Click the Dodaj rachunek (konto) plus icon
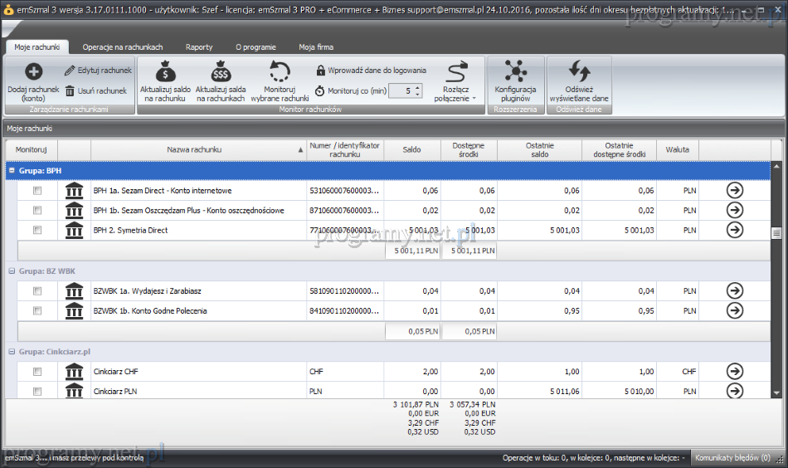 [x=33, y=73]
